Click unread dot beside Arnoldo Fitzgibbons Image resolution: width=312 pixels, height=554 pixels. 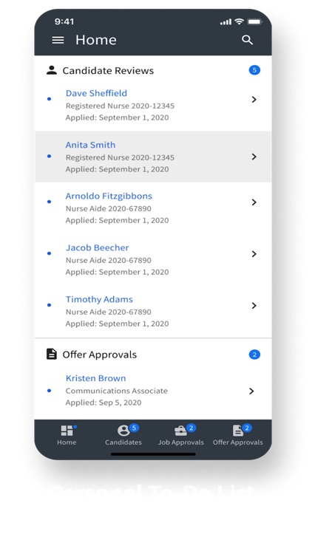coord(50,202)
